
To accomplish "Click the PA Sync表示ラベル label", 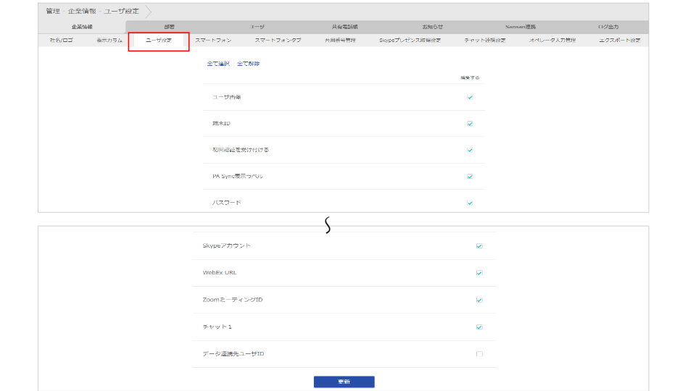I will [238, 176].
